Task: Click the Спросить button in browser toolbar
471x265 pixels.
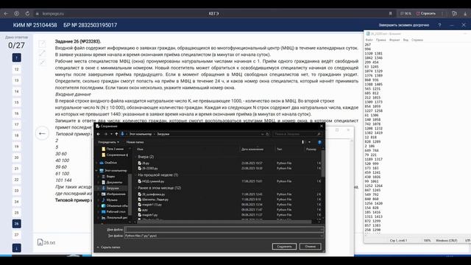Action: coord(425,13)
